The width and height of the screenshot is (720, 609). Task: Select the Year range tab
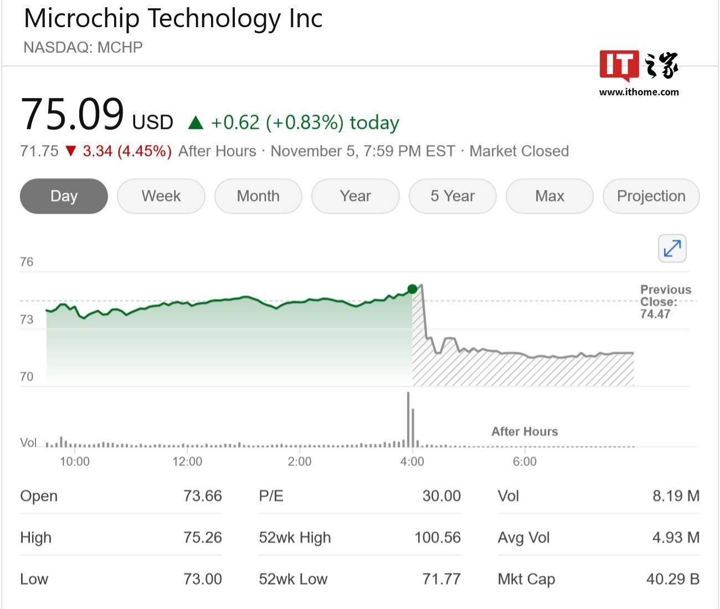point(355,196)
